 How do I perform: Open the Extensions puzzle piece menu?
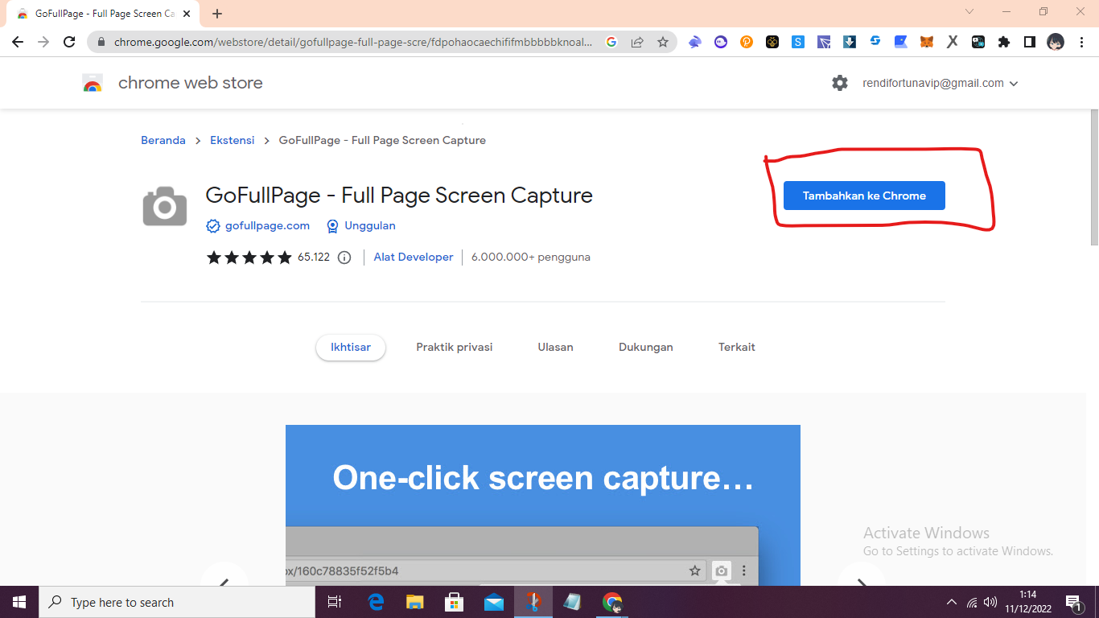tap(1004, 42)
